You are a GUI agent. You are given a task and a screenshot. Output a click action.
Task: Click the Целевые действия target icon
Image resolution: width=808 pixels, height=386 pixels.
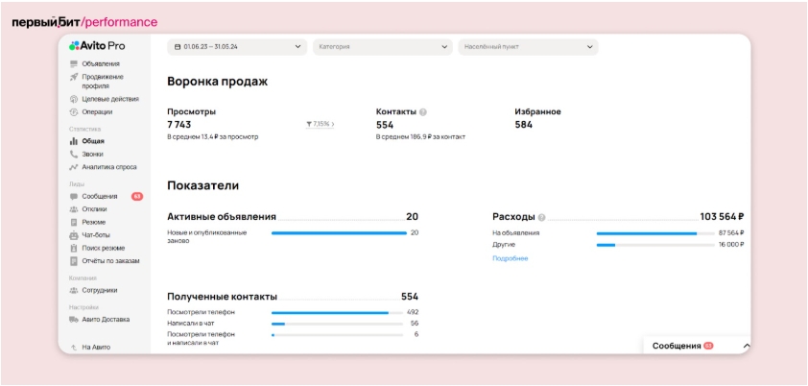[74, 99]
